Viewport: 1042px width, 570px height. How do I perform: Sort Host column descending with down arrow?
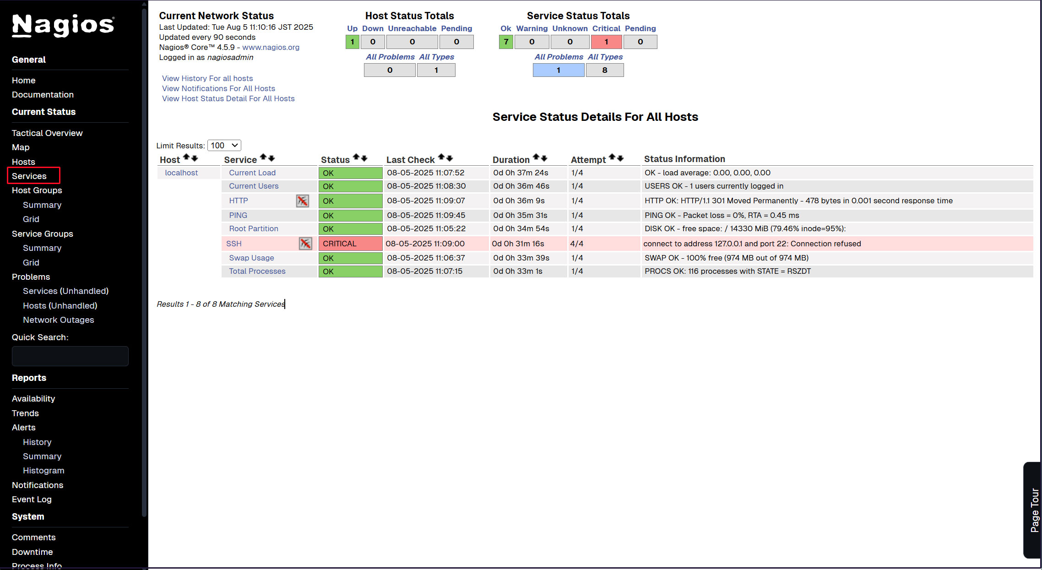[195, 158]
